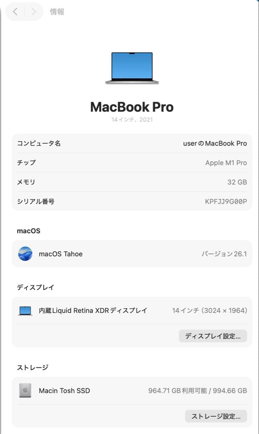Click the 内蔵Liquid Retina XDRディスプレイ label

tap(93, 311)
